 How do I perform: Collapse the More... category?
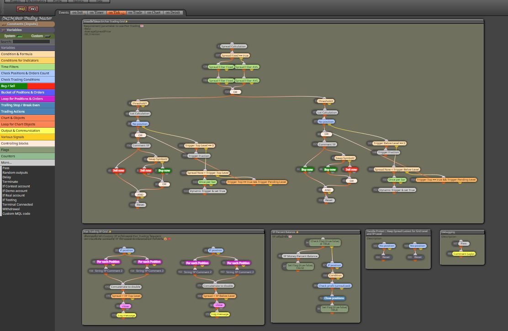27,163
